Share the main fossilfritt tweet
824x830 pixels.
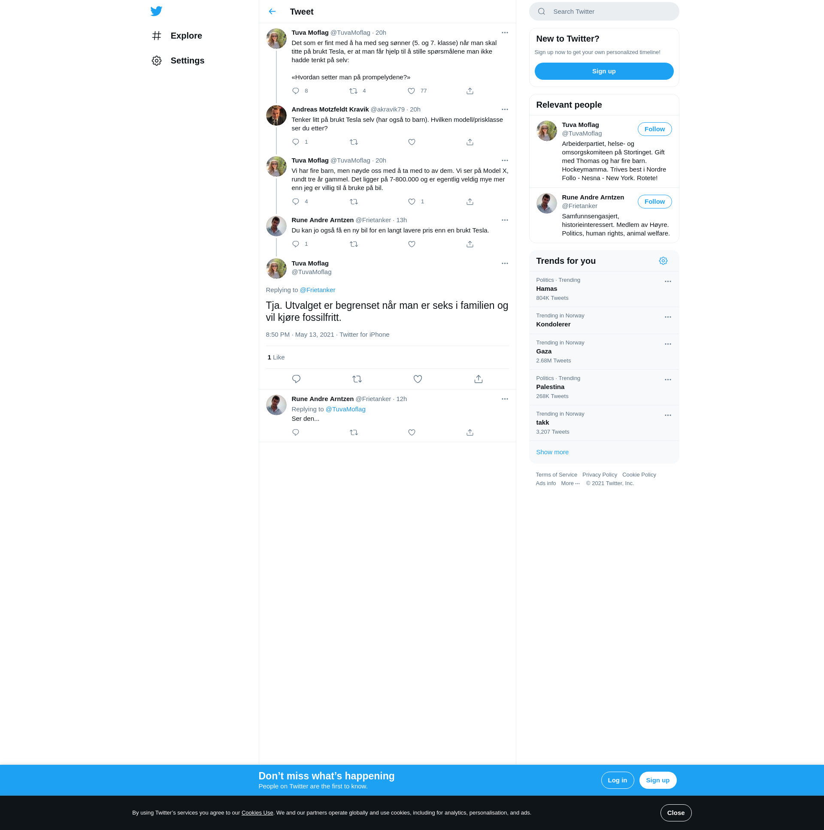(479, 379)
